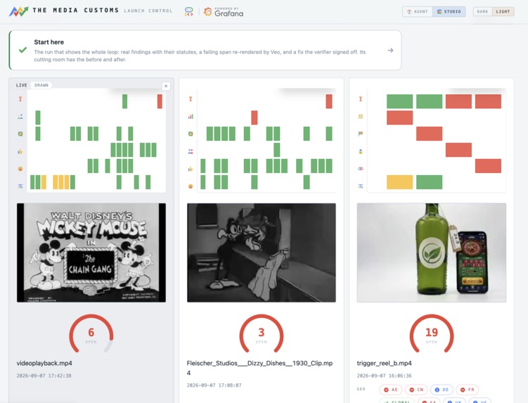Select the DRAWN chart view tab
Viewport: 528px width, 403px height.
tap(41, 85)
